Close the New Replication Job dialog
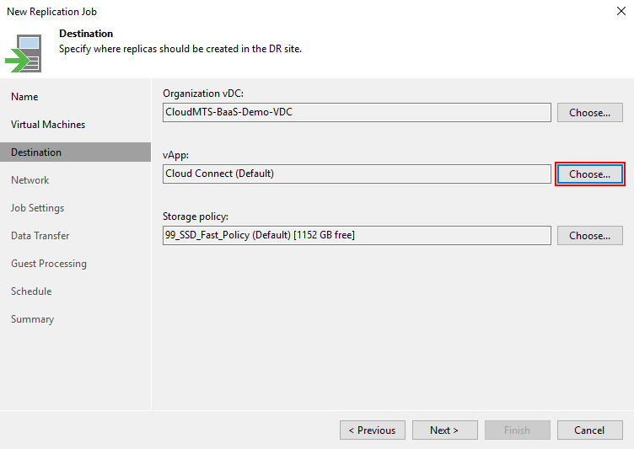 621,12
